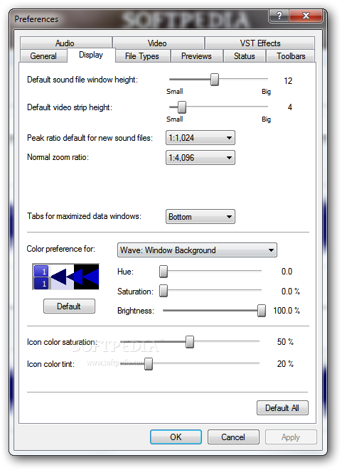Click the Icon color tint slider thumb
The image size is (342, 470).
(x=149, y=364)
